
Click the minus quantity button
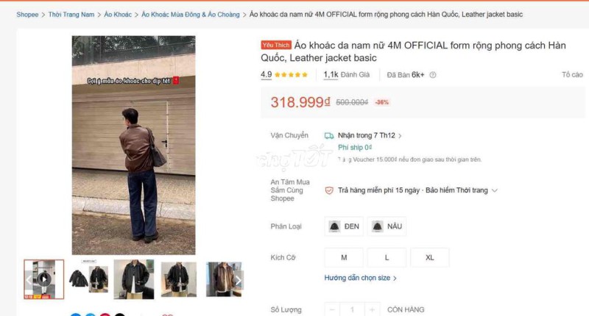coord(332,309)
